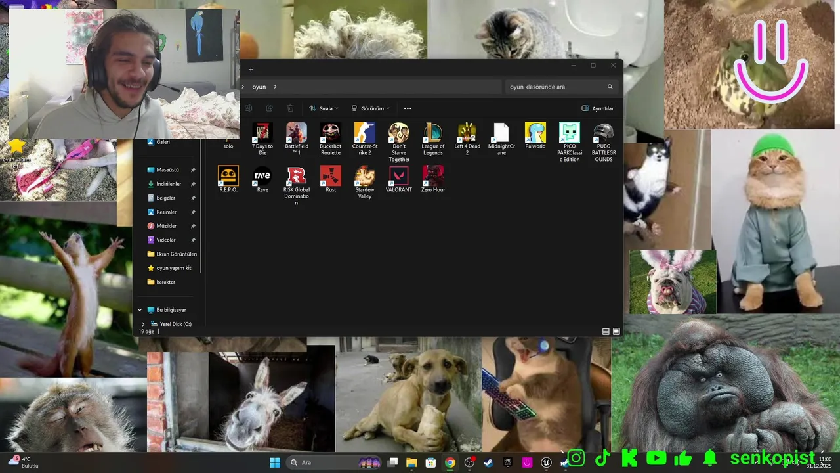The image size is (840, 473).
Task: Select the Rust shortcut
Action: tap(331, 179)
